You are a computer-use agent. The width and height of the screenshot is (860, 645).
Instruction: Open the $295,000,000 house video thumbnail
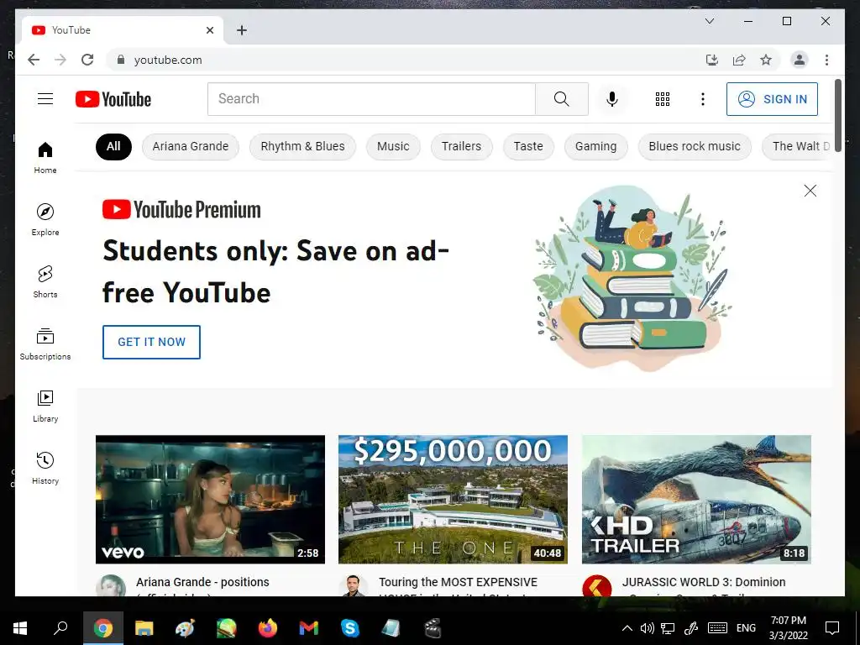(x=453, y=499)
